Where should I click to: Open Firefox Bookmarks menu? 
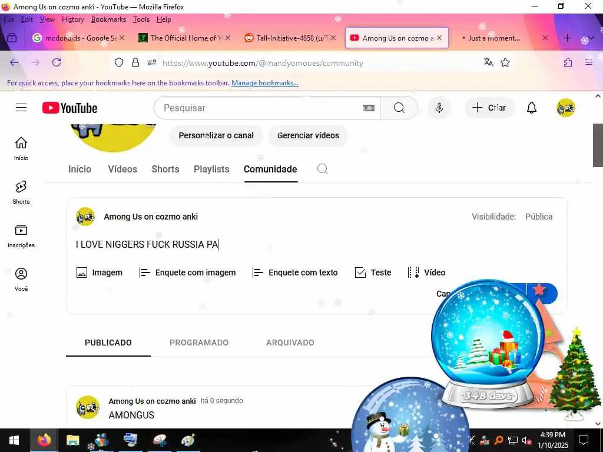(108, 19)
